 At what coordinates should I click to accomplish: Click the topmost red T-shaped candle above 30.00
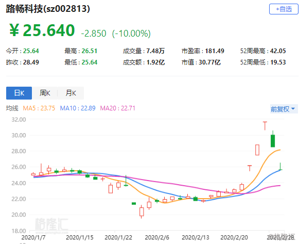pos(265,125)
